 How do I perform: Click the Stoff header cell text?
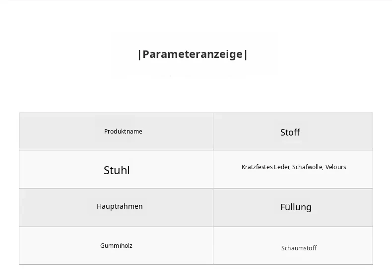(290, 133)
